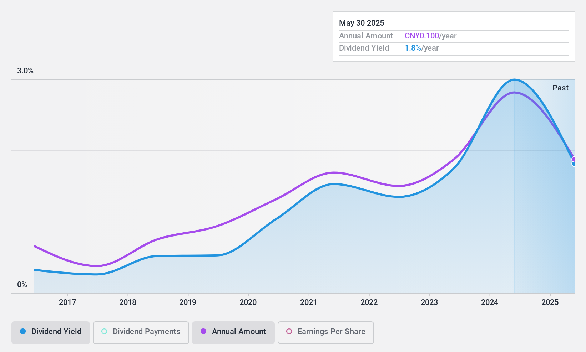586x352 pixels.
Task: Click the 1.8%/year dividend yield value
Action: [422, 48]
